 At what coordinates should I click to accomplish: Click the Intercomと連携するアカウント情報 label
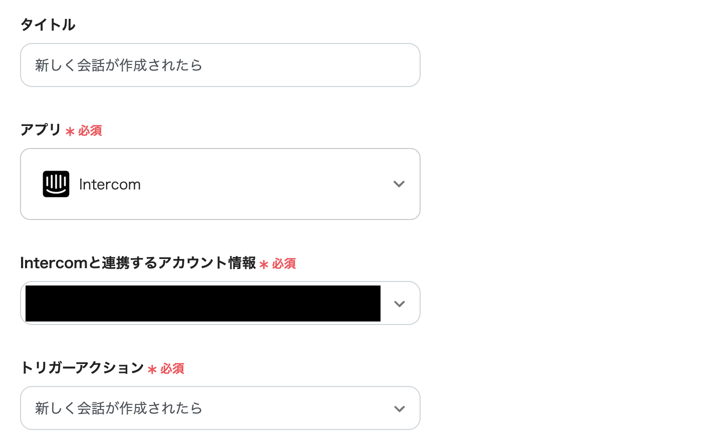(138, 263)
